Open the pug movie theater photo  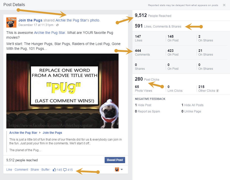(62, 91)
